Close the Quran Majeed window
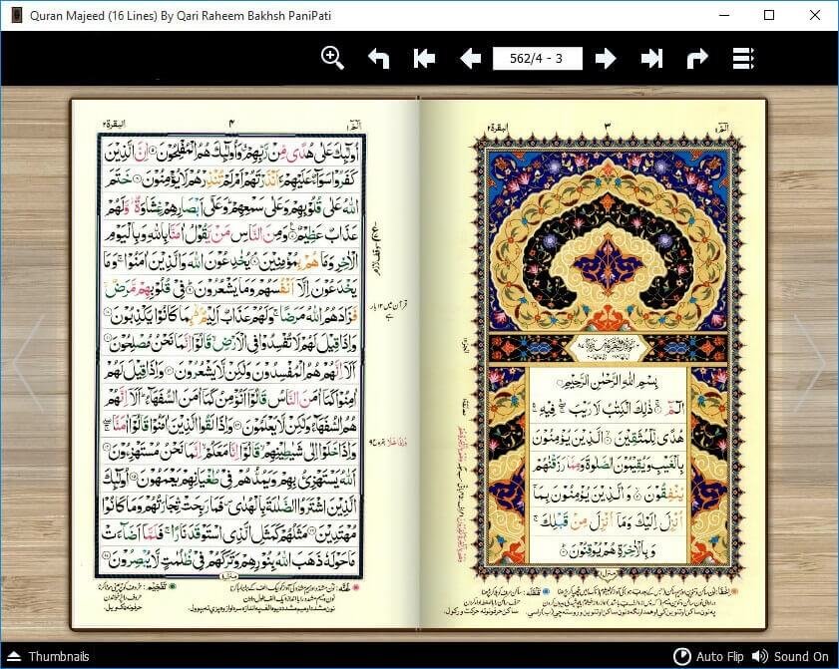The image size is (839, 669). [815, 15]
